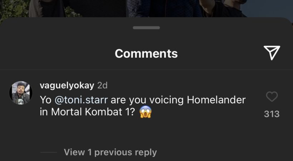Viewport: 293px width, 161px height.
Task: Expand View 1 previous reply
Action: 110,152
